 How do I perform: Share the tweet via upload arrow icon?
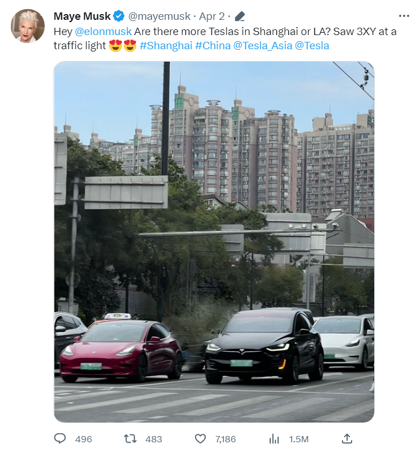(x=347, y=438)
